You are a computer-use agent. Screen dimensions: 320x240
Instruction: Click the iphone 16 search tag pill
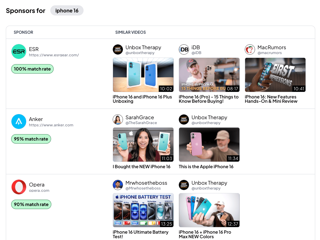tap(67, 10)
